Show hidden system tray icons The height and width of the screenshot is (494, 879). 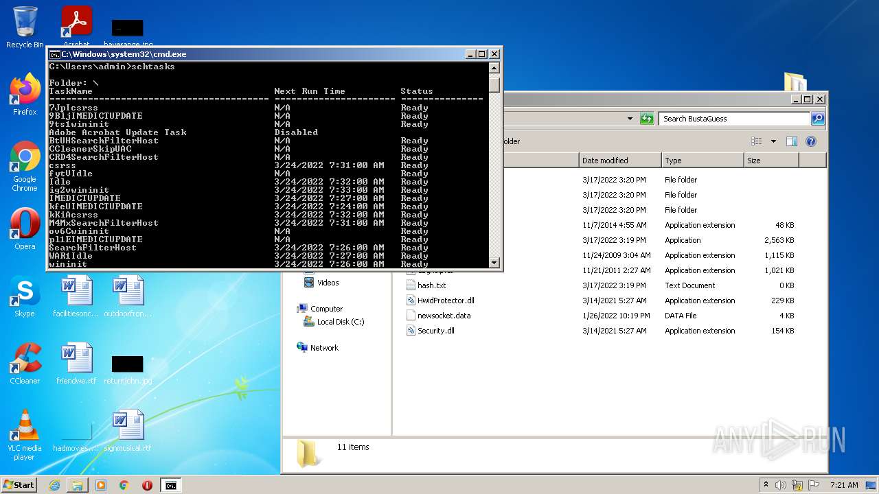[x=766, y=485]
